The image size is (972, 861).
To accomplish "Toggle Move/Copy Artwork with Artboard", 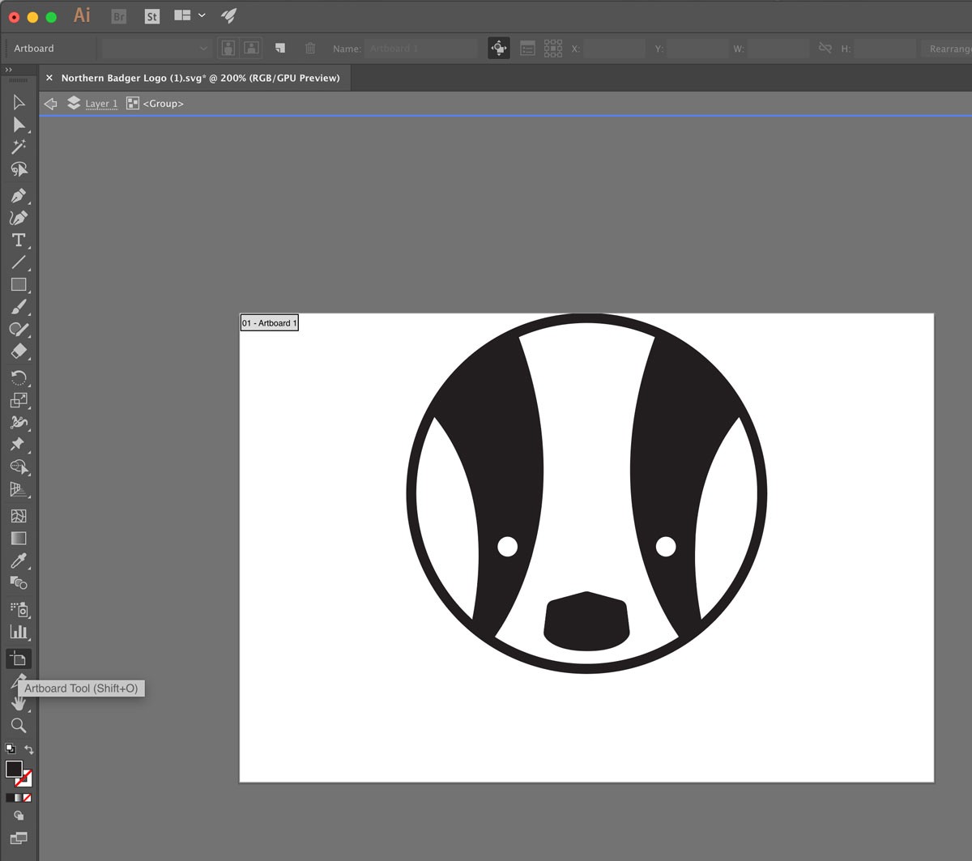I will (x=499, y=49).
